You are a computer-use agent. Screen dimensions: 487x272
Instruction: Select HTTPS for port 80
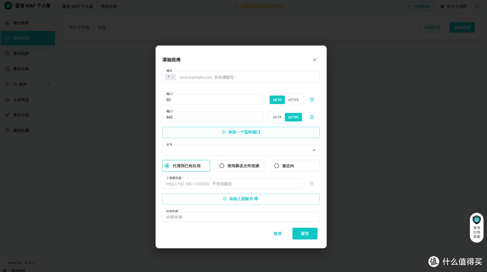pyautogui.click(x=293, y=100)
